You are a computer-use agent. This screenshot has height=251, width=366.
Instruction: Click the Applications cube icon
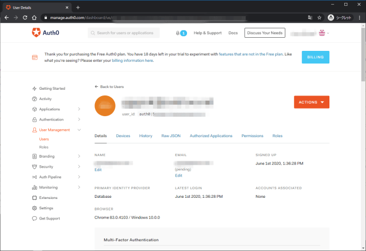coord(34,109)
